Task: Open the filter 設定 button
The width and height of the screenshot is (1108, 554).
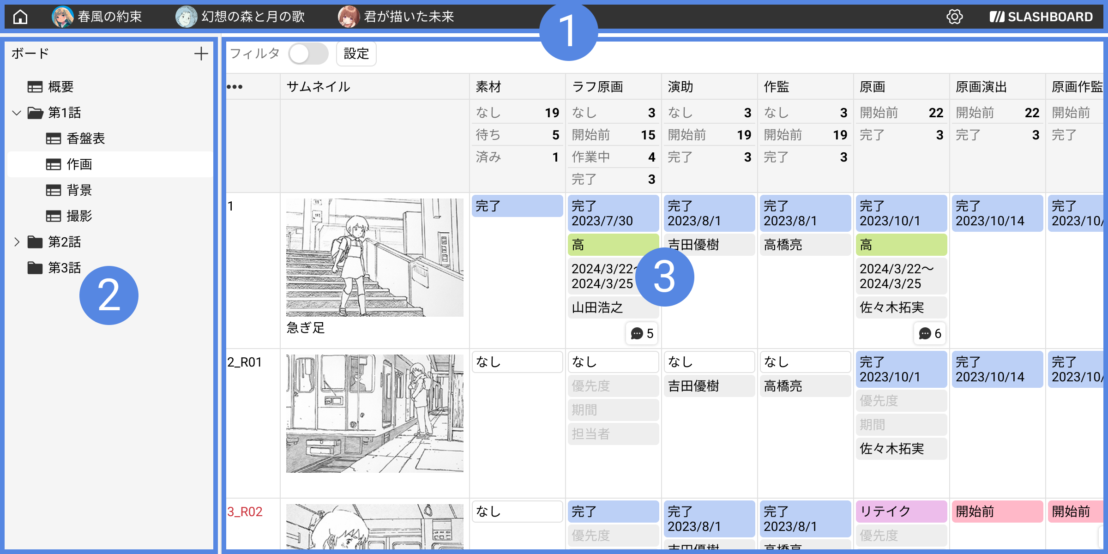Action: (356, 54)
